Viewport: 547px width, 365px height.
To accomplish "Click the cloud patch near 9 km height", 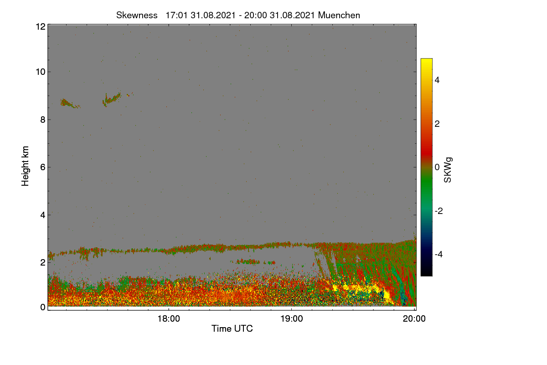I will click(x=112, y=99).
